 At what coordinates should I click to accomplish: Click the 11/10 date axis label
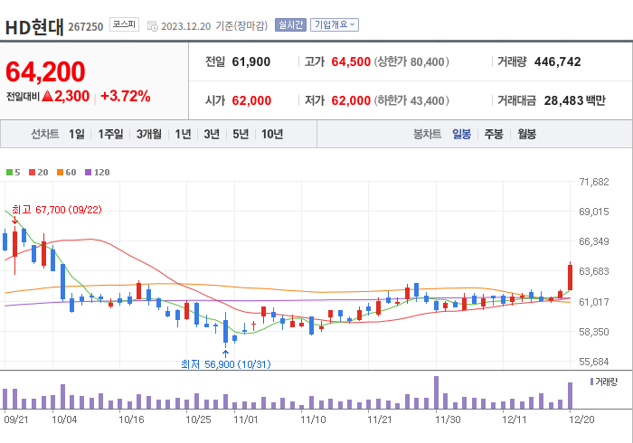pos(313,419)
